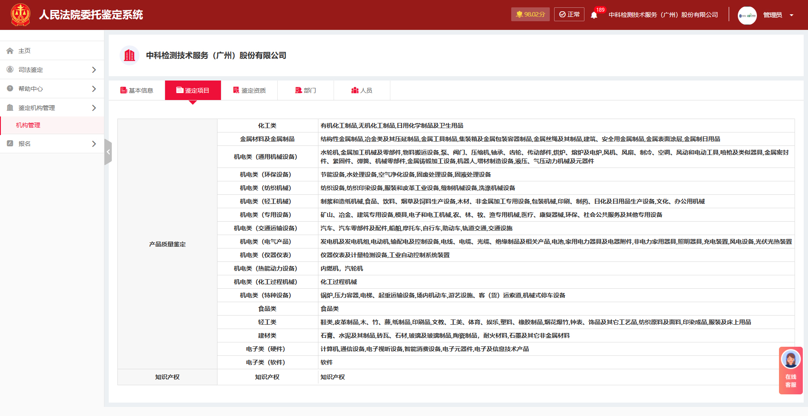Click the 基本信息 tab icon
This screenshot has height=416, width=808.
(x=123, y=90)
